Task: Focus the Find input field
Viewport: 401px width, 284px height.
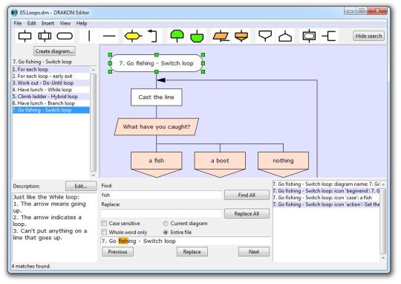Action: pos(161,195)
